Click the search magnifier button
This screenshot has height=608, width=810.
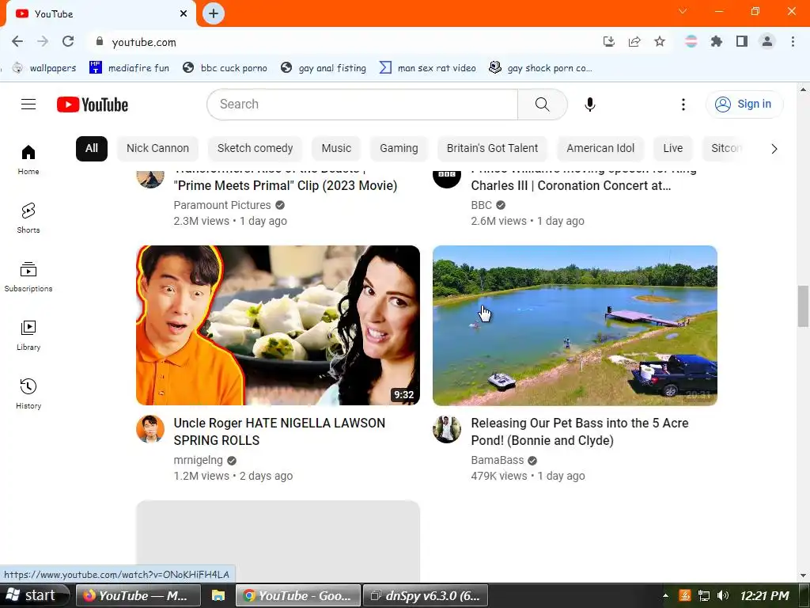(543, 104)
